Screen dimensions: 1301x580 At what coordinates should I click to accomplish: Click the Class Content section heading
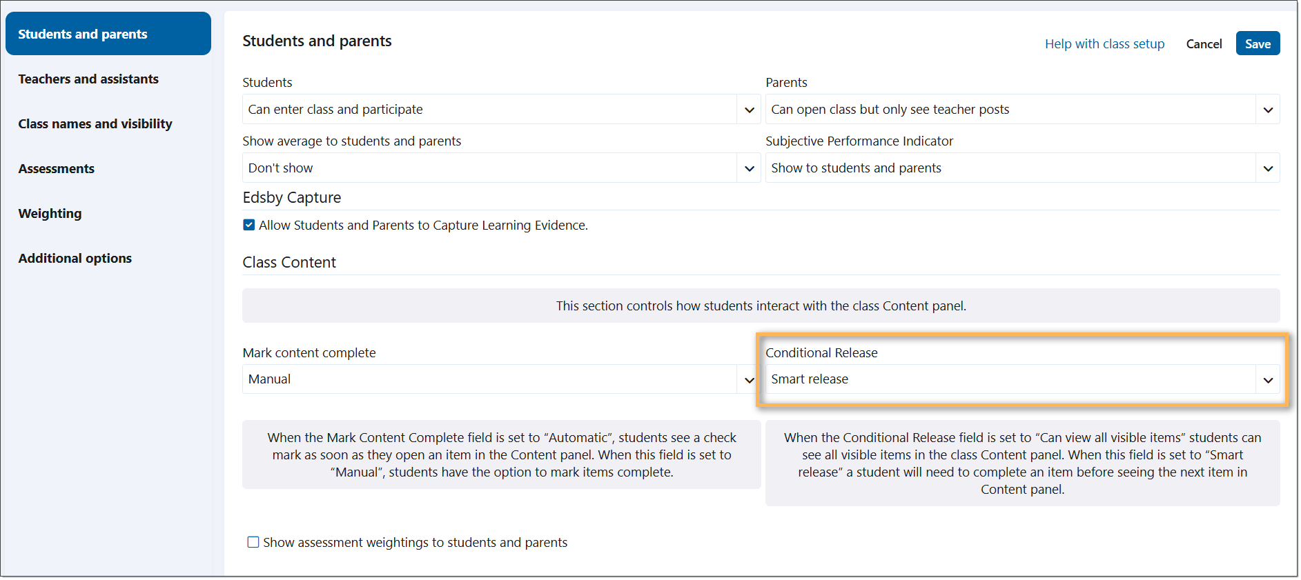[289, 263]
